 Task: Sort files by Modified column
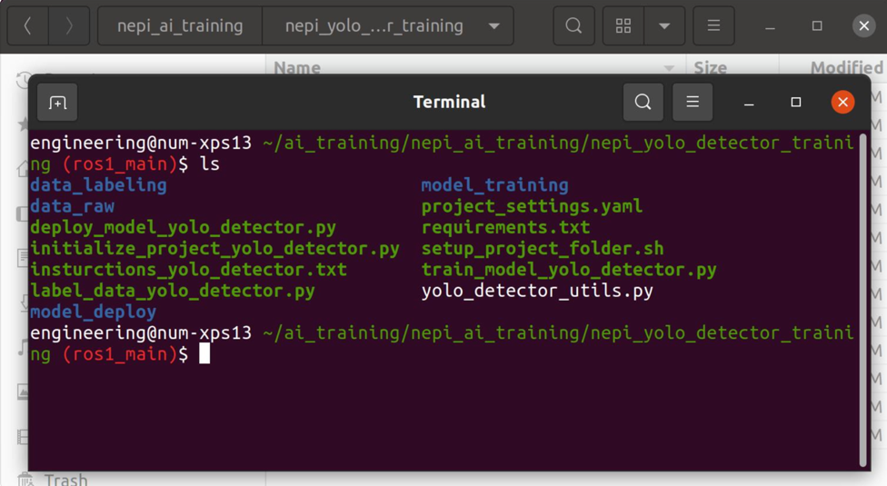click(x=845, y=67)
